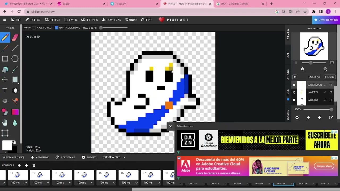
Task: Select the pink Eraser tool
Action: (15, 38)
